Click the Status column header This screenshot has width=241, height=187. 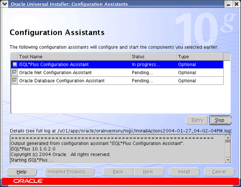pyautogui.click(x=153, y=57)
